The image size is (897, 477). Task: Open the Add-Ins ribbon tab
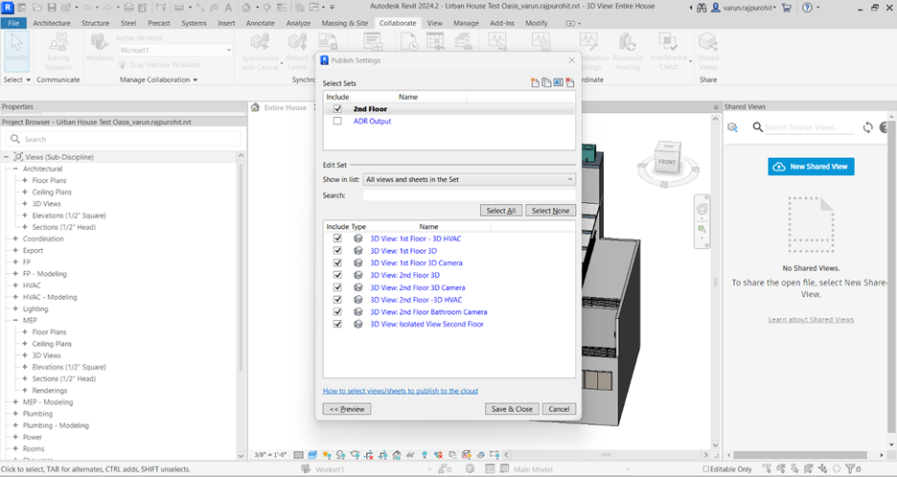(502, 23)
